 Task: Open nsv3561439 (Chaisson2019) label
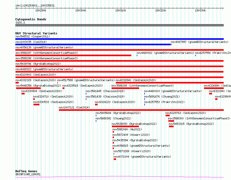[x=105, y=97]
